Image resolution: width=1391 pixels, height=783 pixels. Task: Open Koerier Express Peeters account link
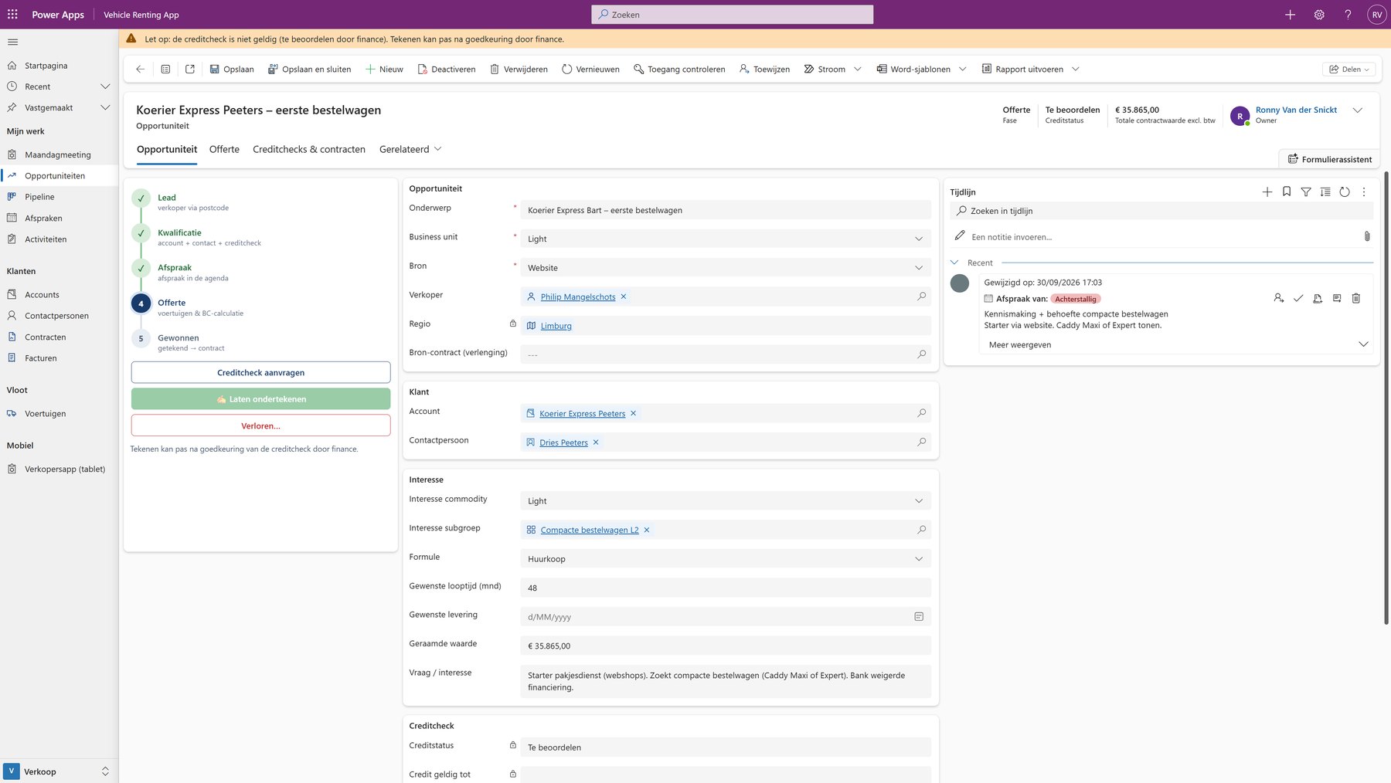click(x=583, y=414)
